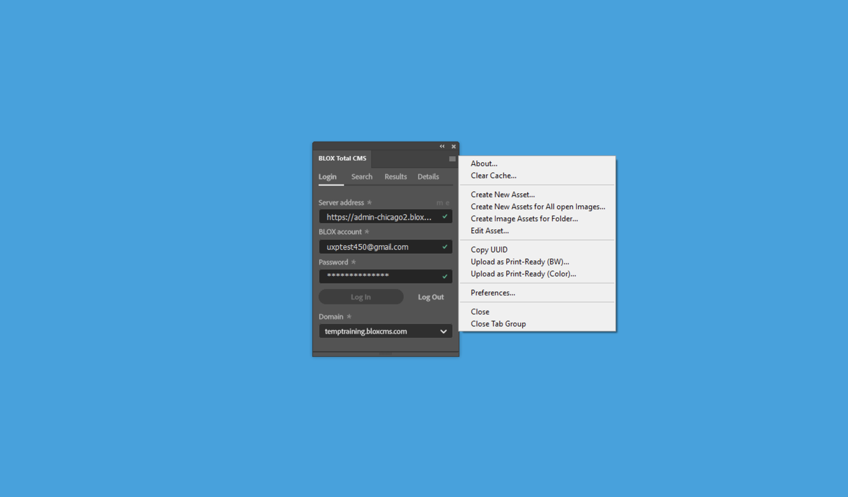This screenshot has height=497, width=848.
Task: Close the BLOX panel with X icon
Action: (x=454, y=147)
